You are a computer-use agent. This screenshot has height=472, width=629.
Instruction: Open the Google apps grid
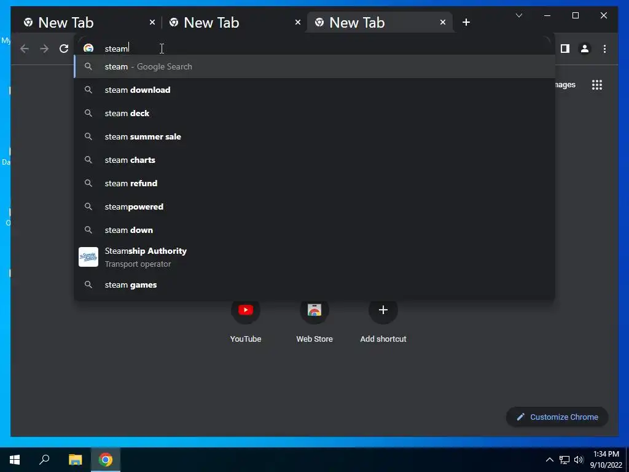(x=597, y=85)
